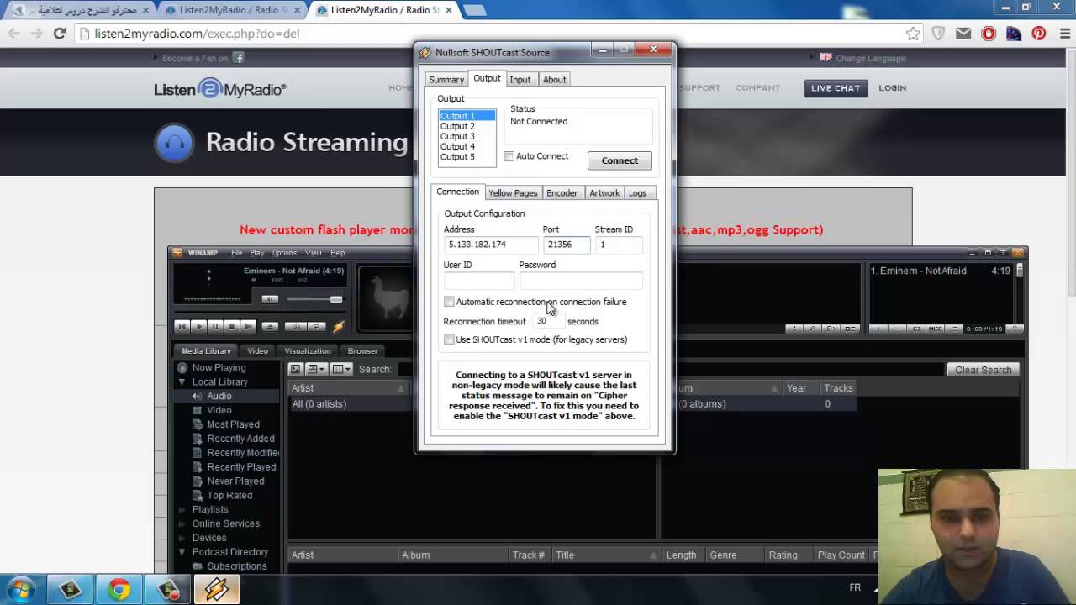The width and height of the screenshot is (1076, 605).
Task: Start playback with Winamp's play button
Action: pos(198,326)
